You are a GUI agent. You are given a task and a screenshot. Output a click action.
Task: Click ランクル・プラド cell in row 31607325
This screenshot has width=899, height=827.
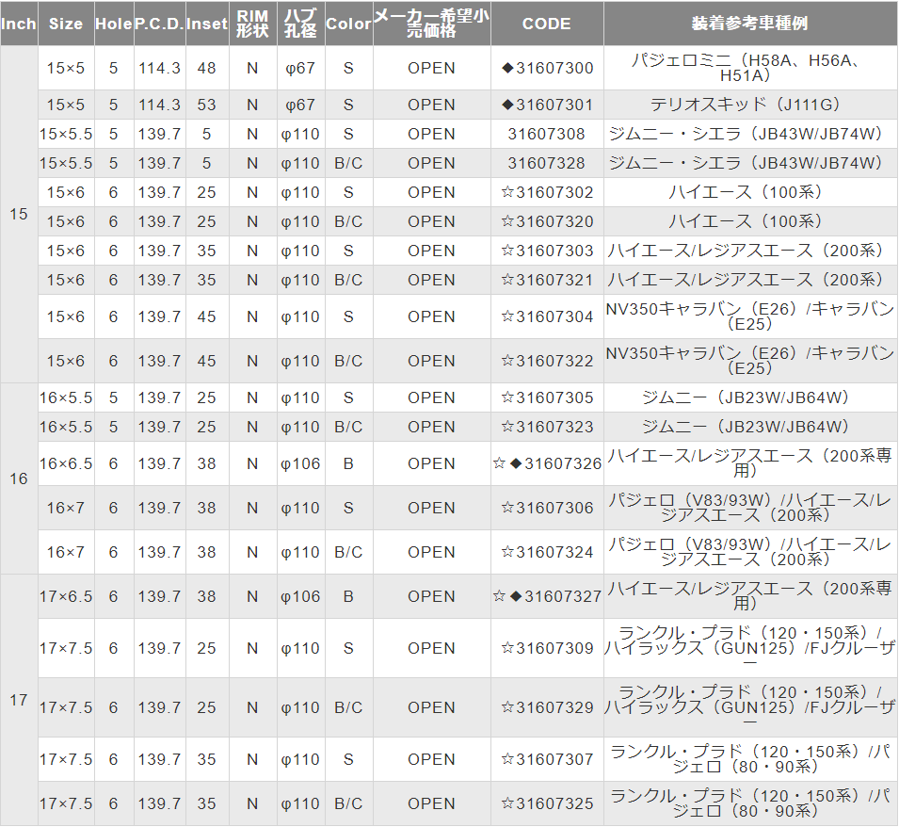(x=750, y=804)
